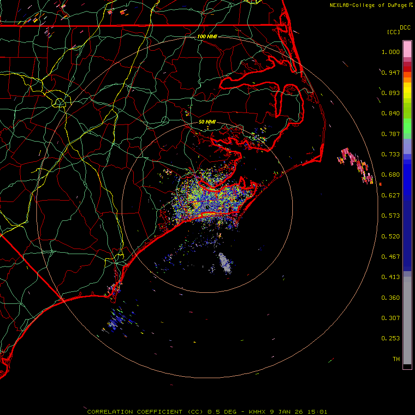Click the TH threshold label on scale
The height and width of the screenshot is (415, 415).
click(x=396, y=359)
